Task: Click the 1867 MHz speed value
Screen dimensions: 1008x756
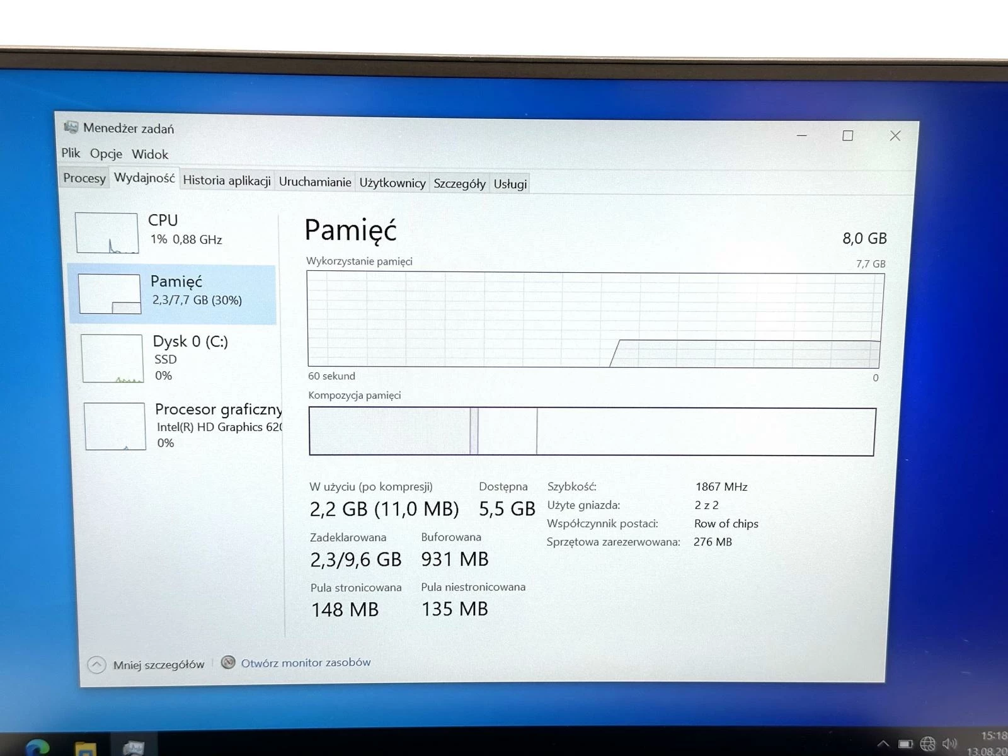Action: tap(721, 487)
